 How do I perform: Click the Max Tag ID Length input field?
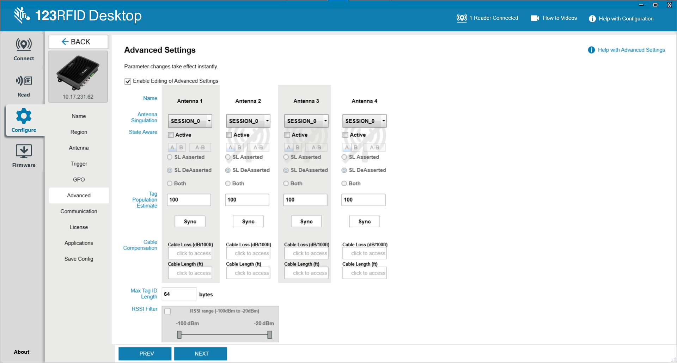click(179, 294)
